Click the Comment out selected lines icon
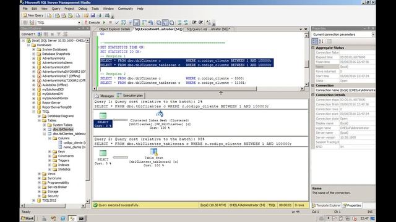 [x=179, y=23]
